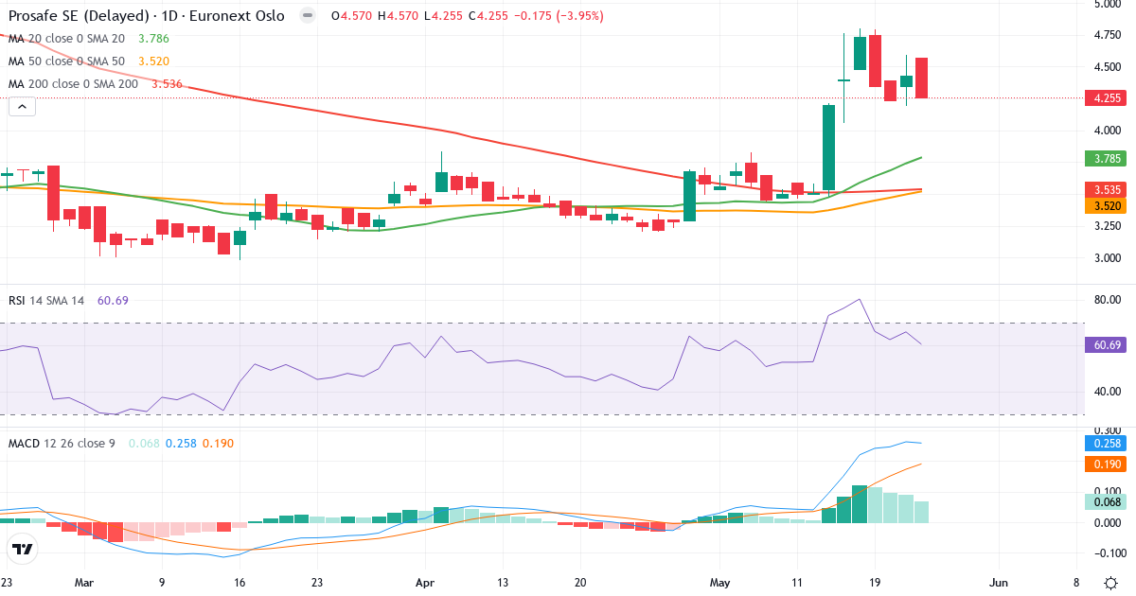Toggle the delayed data status pill
Image resolution: width=1136 pixels, height=596 pixels.
tap(306, 16)
